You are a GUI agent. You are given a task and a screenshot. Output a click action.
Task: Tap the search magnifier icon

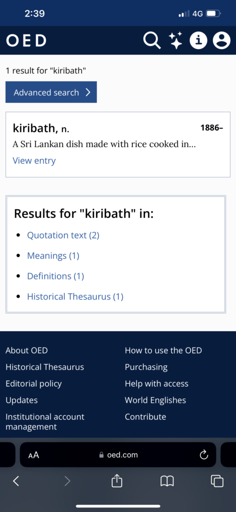(x=152, y=40)
